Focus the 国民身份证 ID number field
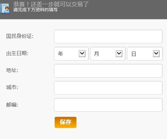Viewport: 167px width, 139px height. coord(108,37)
